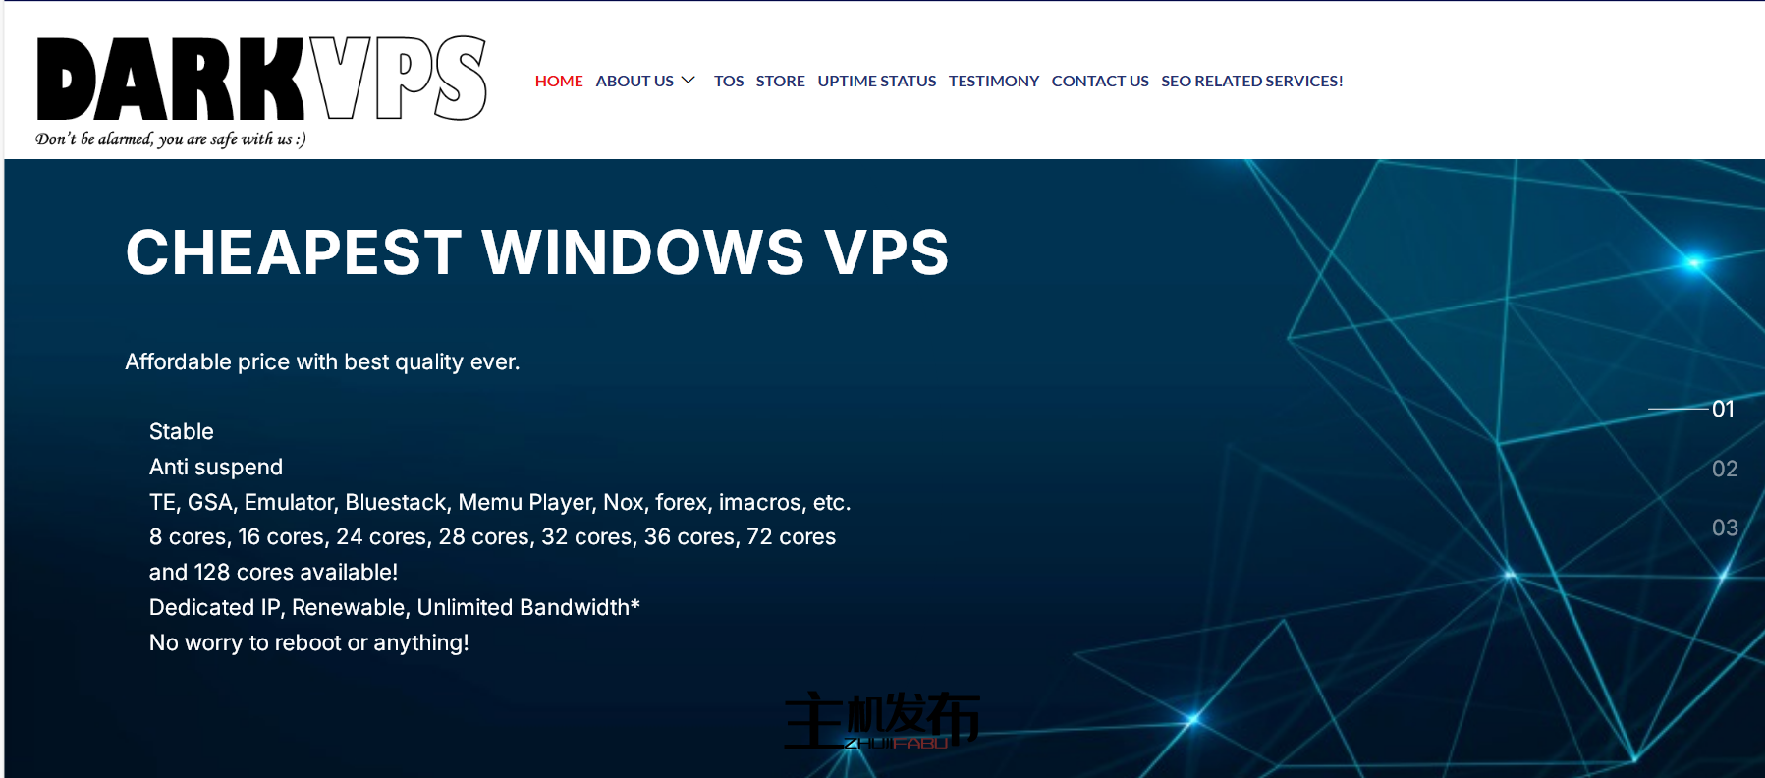Open the ABOUT US menu
The image size is (1765, 778).
click(634, 81)
